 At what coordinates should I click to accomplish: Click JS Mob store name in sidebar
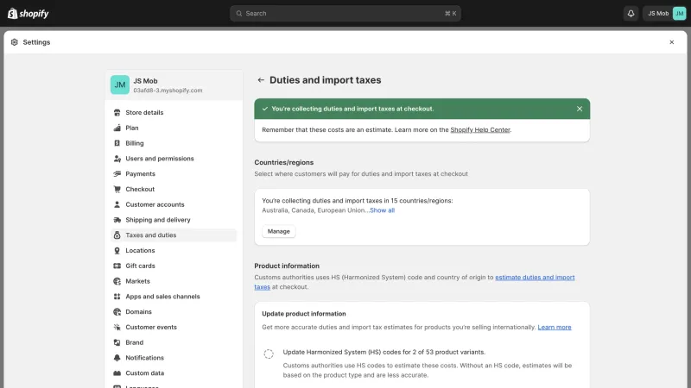(x=145, y=81)
